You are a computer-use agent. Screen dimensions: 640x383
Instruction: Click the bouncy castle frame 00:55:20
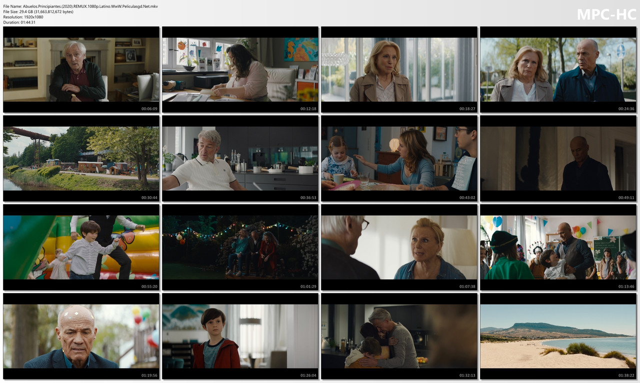(81, 247)
